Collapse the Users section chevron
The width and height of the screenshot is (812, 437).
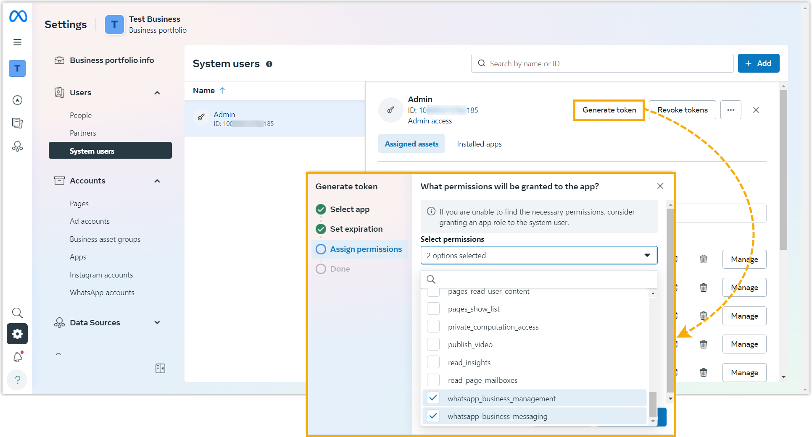(x=157, y=93)
